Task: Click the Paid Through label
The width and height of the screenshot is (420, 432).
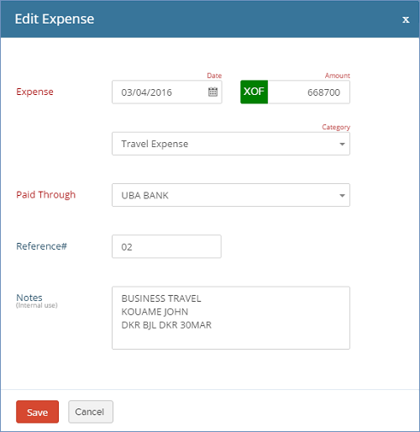Action: click(46, 195)
